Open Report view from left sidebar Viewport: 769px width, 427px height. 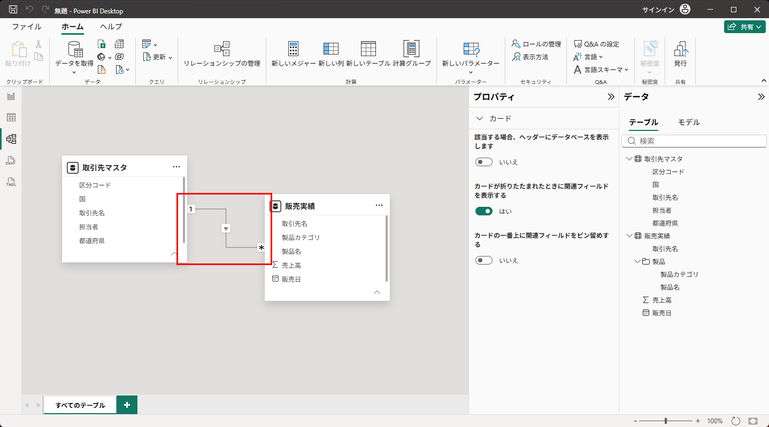tap(11, 96)
